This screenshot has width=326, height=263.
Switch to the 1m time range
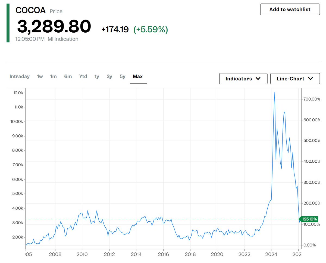[54, 76]
